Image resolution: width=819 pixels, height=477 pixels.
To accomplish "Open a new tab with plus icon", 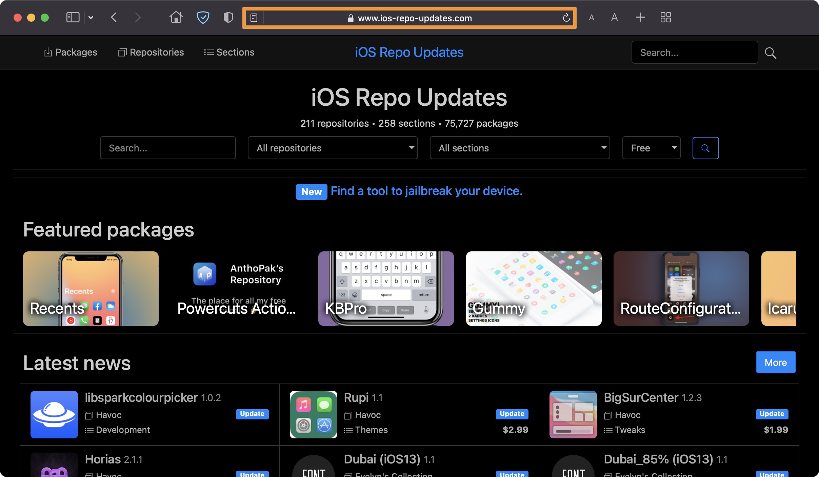I will (640, 17).
